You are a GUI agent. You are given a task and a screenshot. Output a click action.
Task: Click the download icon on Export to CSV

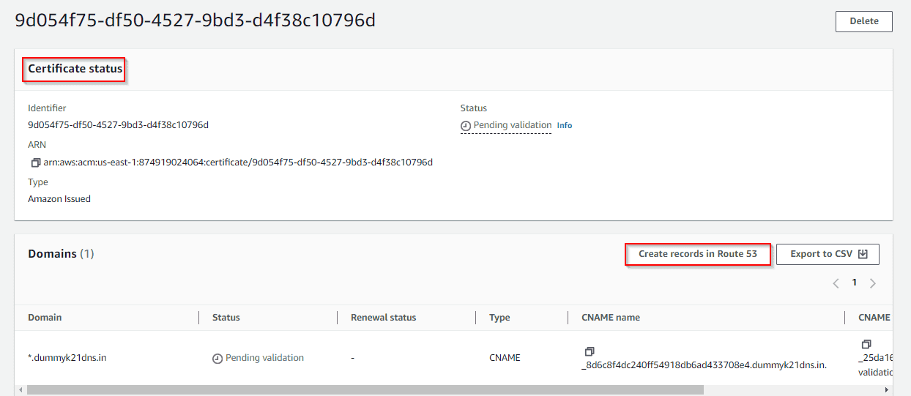click(x=863, y=254)
